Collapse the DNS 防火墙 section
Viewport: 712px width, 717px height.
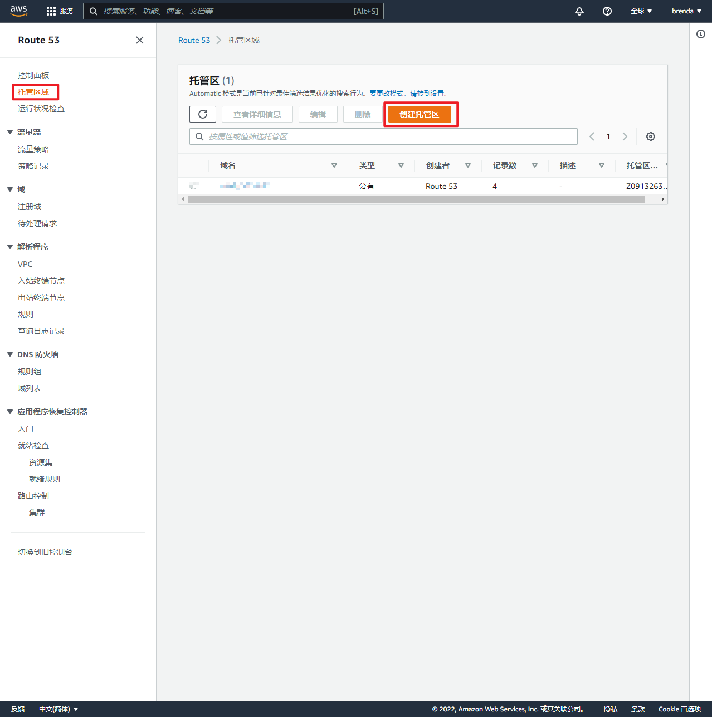[10, 354]
